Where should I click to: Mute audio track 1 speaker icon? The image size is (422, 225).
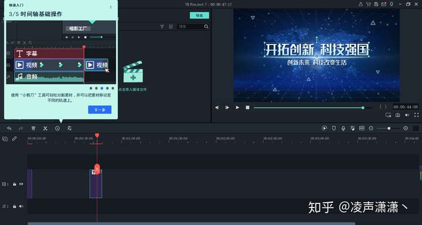pos(21,206)
